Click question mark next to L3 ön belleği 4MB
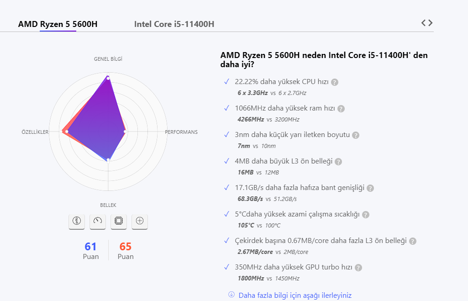468x301 pixels. point(338,162)
